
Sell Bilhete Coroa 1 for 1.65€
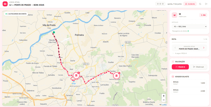click(189, 83)
